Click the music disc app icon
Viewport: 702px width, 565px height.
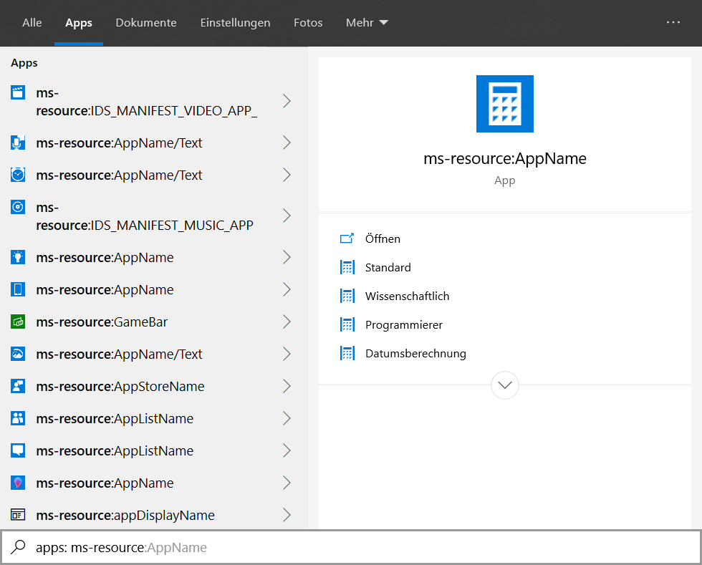tap(18, 207)
